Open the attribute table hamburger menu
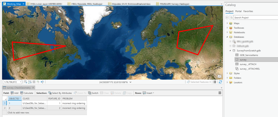 [220, 93]
